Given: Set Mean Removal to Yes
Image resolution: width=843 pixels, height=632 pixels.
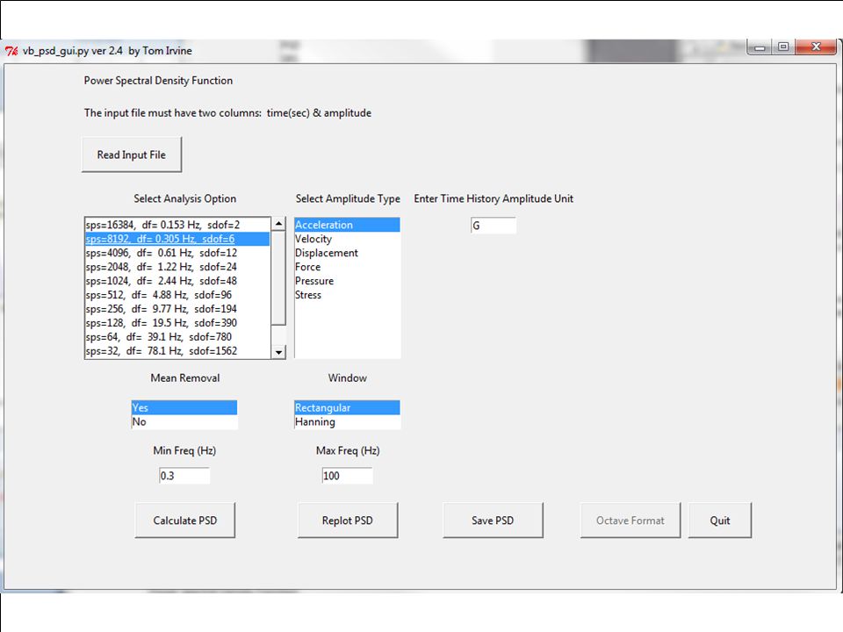Looking at the screenshot, I should tap(184, 407).
